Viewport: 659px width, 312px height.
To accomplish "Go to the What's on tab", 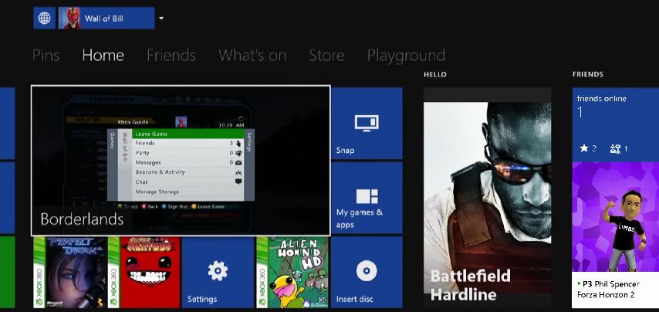I will pos(252,56).
